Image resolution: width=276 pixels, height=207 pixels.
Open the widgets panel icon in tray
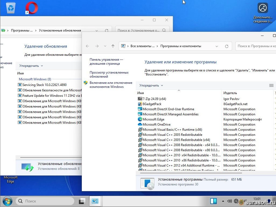pos(214,201)
